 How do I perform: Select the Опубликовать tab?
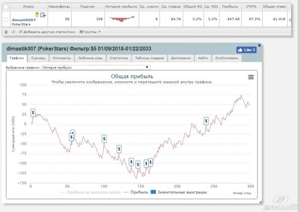227,58
